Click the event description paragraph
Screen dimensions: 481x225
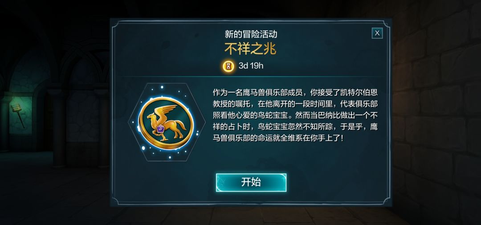295,115
